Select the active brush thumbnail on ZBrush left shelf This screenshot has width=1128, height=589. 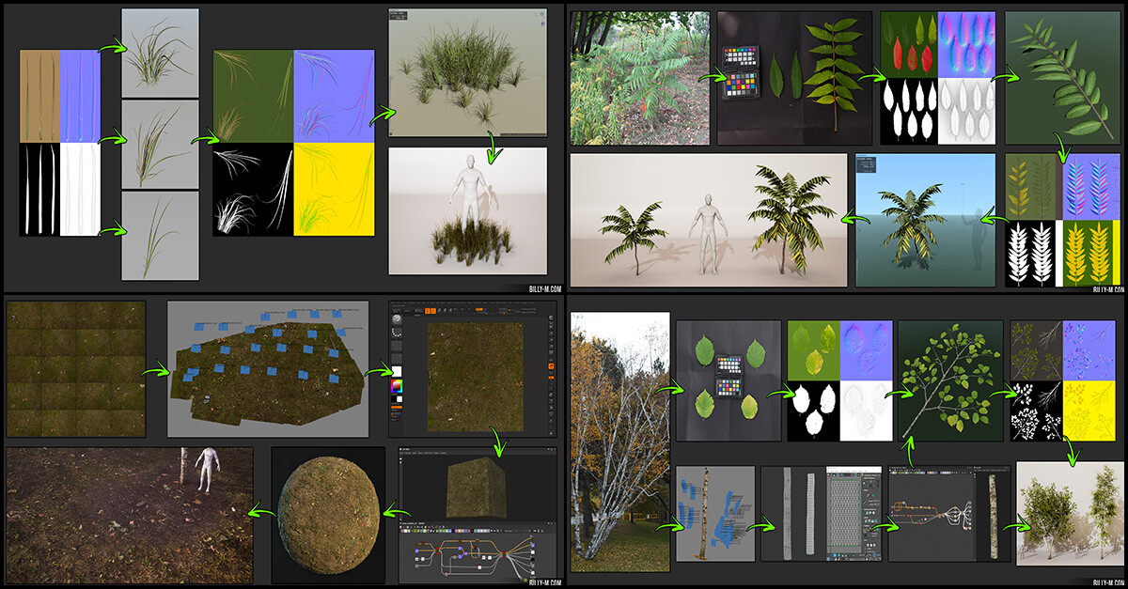pyautogui.click(x=398, y=321)
